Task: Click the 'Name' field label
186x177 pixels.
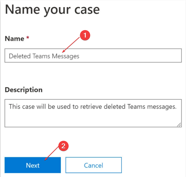Action: pyautogui.click(x=14, y=39)
